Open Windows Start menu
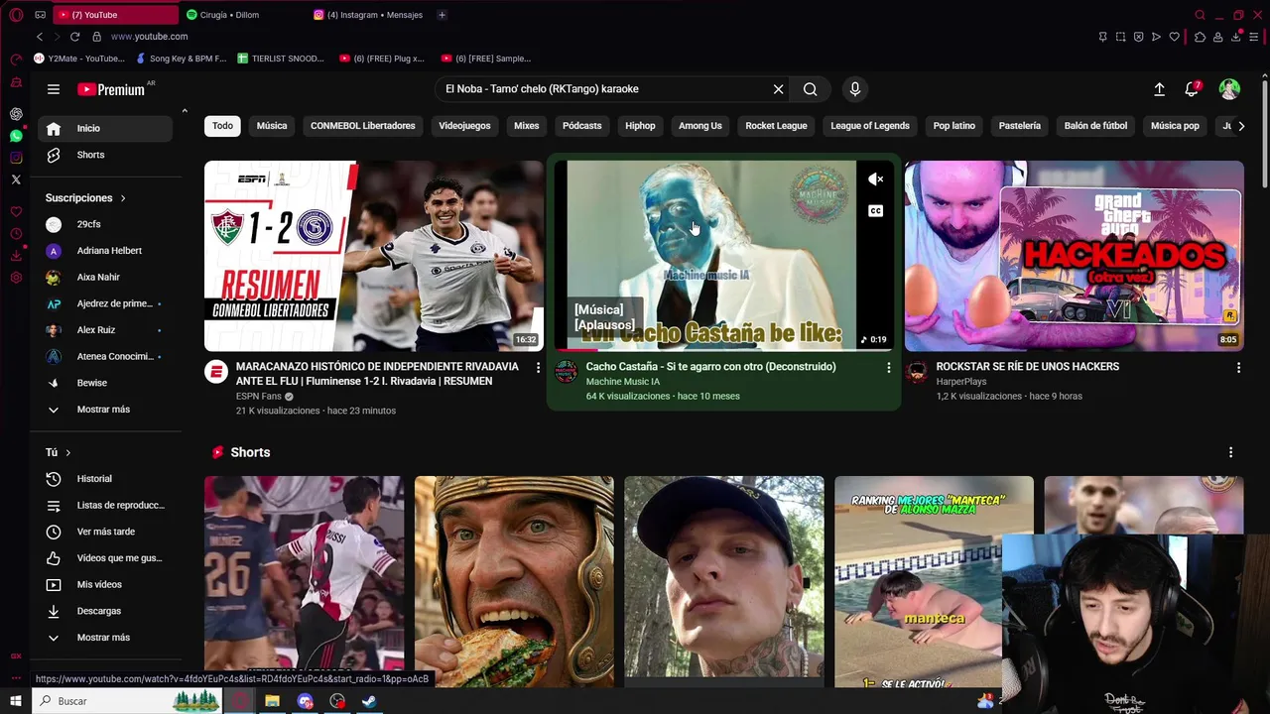Image resolution: width=1270 pixels, height=714 pixels. click(16, 701)
